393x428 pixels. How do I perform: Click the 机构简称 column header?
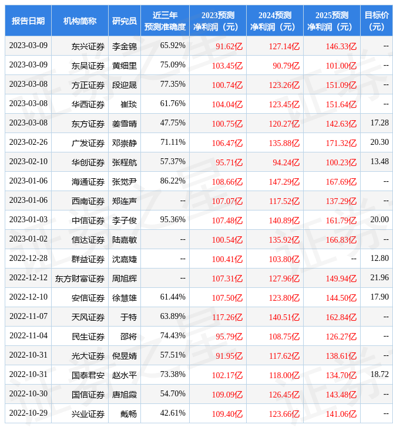80,21
